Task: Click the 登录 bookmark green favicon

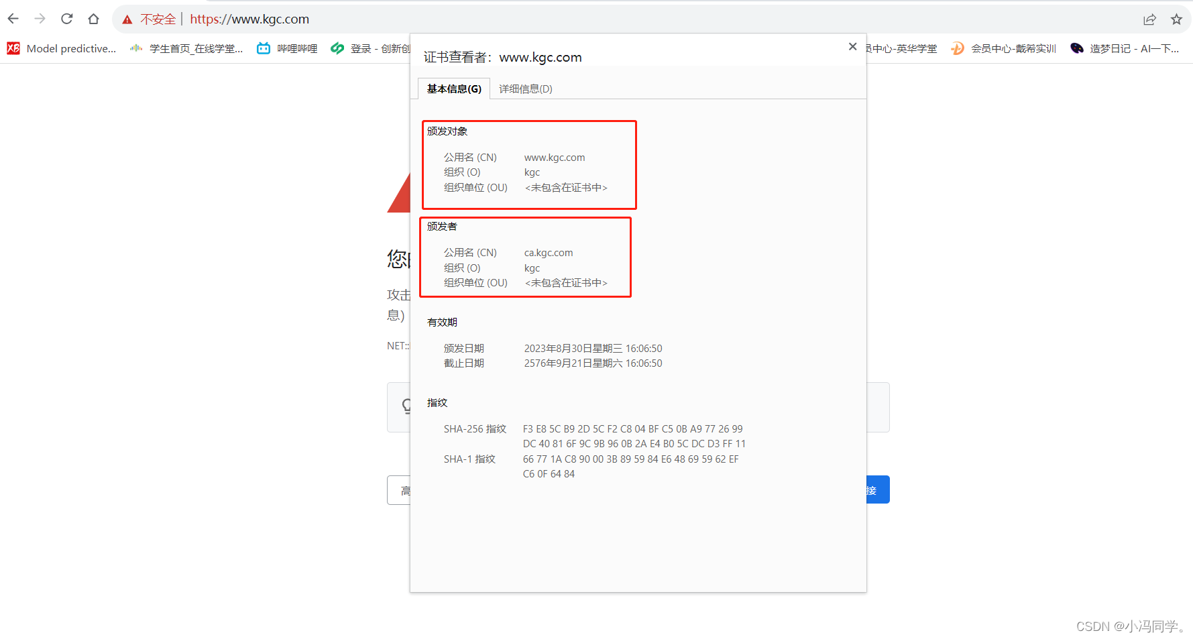Action: 337,48
